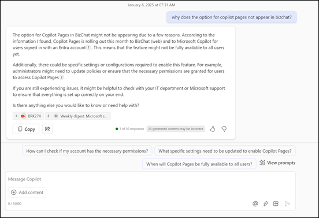Click inline citation 2 after Copilot Pages

coord(61,77)
